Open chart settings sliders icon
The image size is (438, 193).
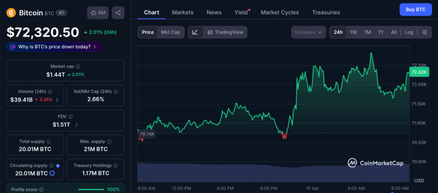click(x=424, y=32)
